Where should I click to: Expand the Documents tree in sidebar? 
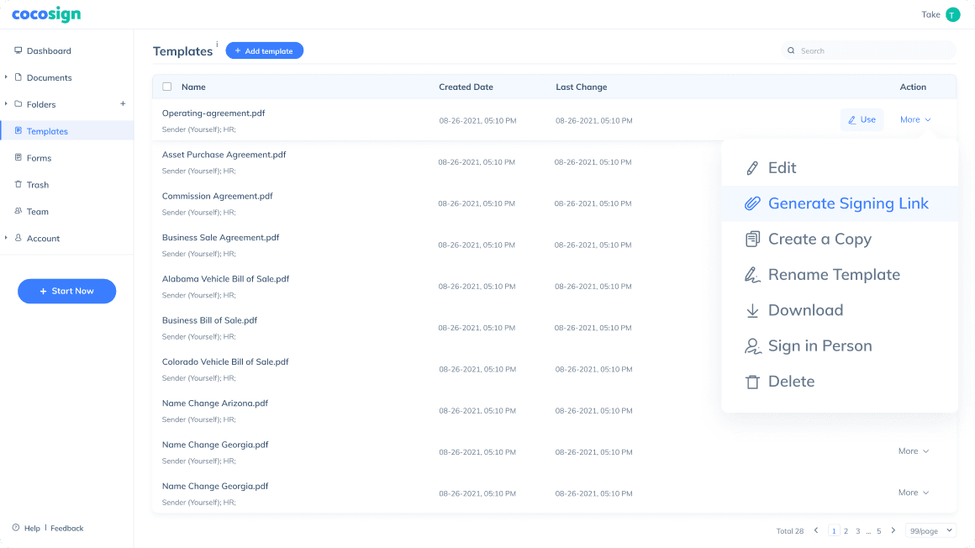coord(6,77)
